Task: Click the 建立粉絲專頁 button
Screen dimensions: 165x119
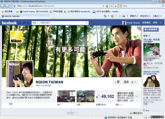Action: pos(151,29)
